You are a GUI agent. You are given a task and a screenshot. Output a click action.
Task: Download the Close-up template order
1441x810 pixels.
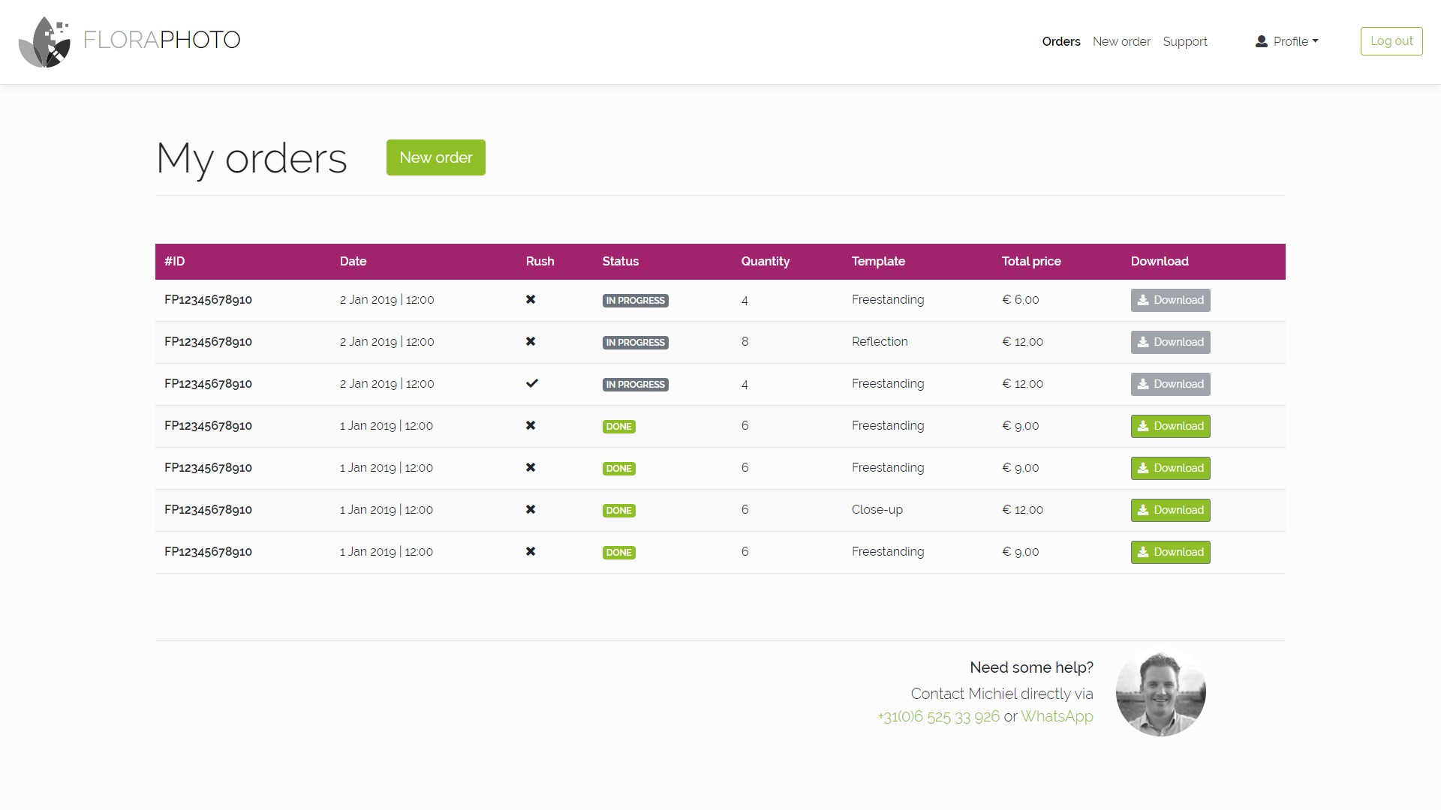tap(1170, 510)
